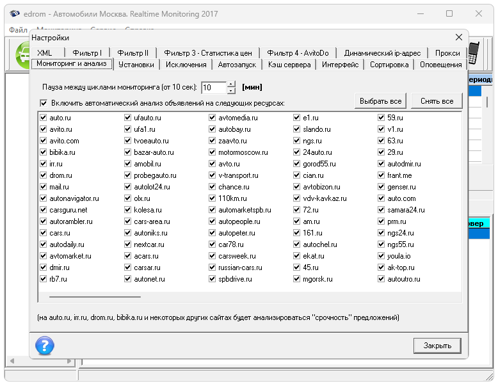498x384 pixels.
Task: Switch to the Прокси tab
Action: point(447,52)
